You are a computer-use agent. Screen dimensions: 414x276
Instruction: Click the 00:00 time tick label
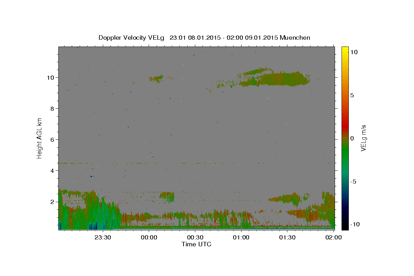(149, 237)
